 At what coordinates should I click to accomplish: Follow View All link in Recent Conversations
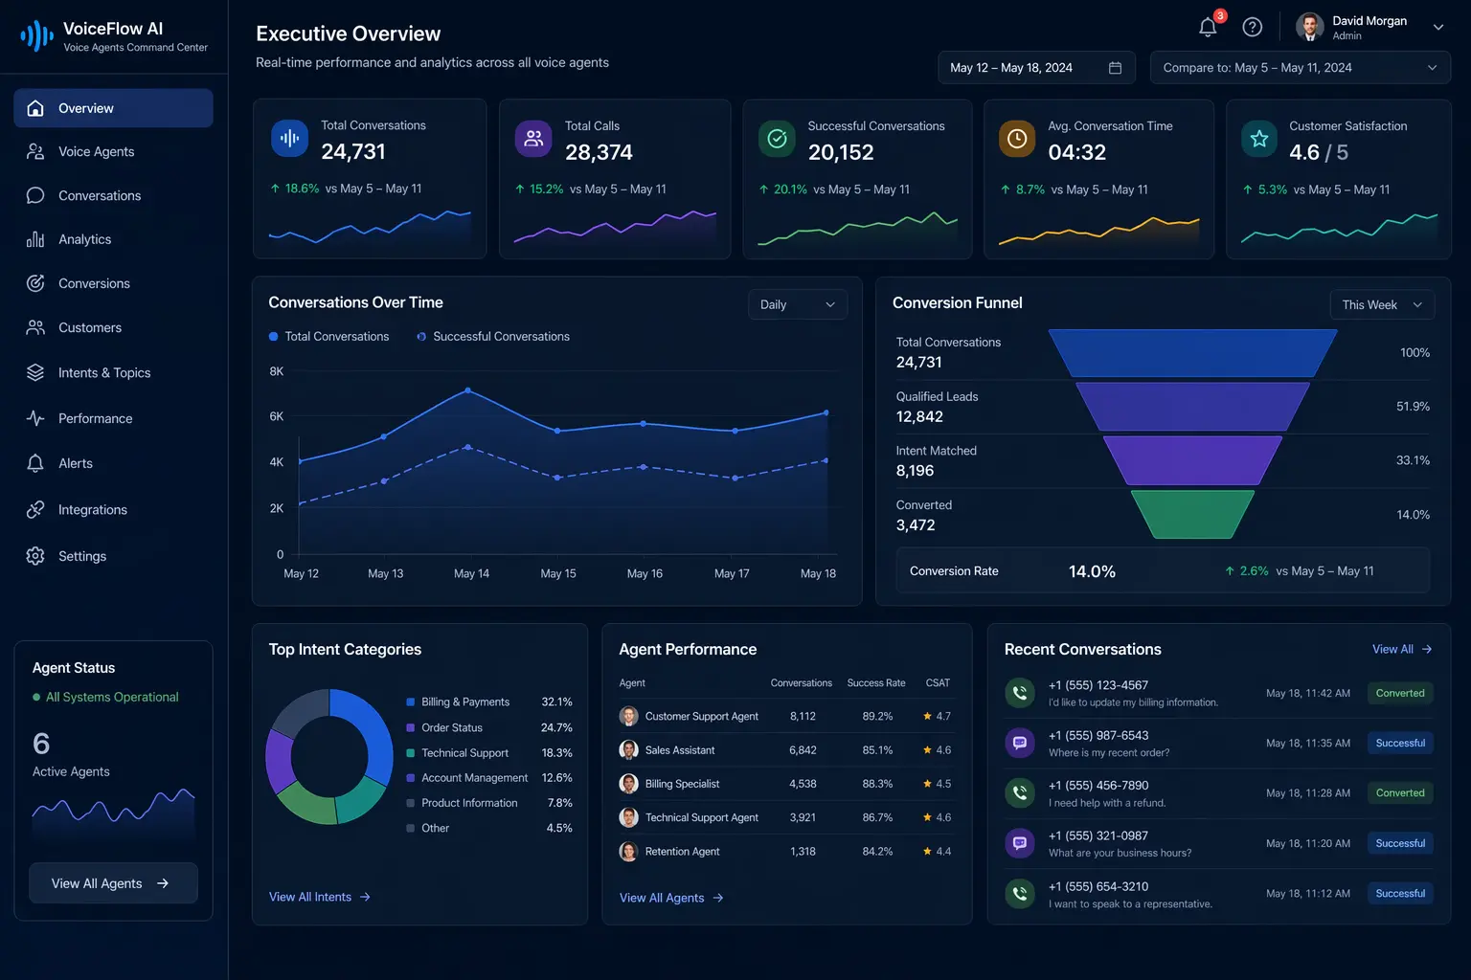[x=1402, y=650]
